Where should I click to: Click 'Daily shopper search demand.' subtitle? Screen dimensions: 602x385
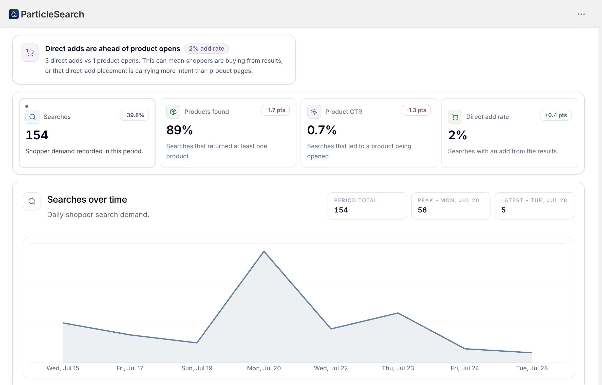click(x=98, y=215)
